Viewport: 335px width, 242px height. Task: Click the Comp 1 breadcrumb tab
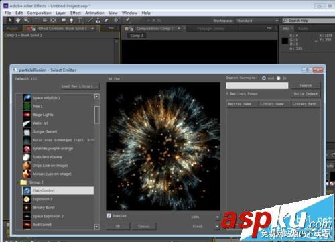(x=137, y=36)
